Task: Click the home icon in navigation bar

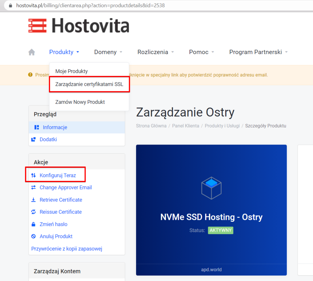Action: coord(31,52)
